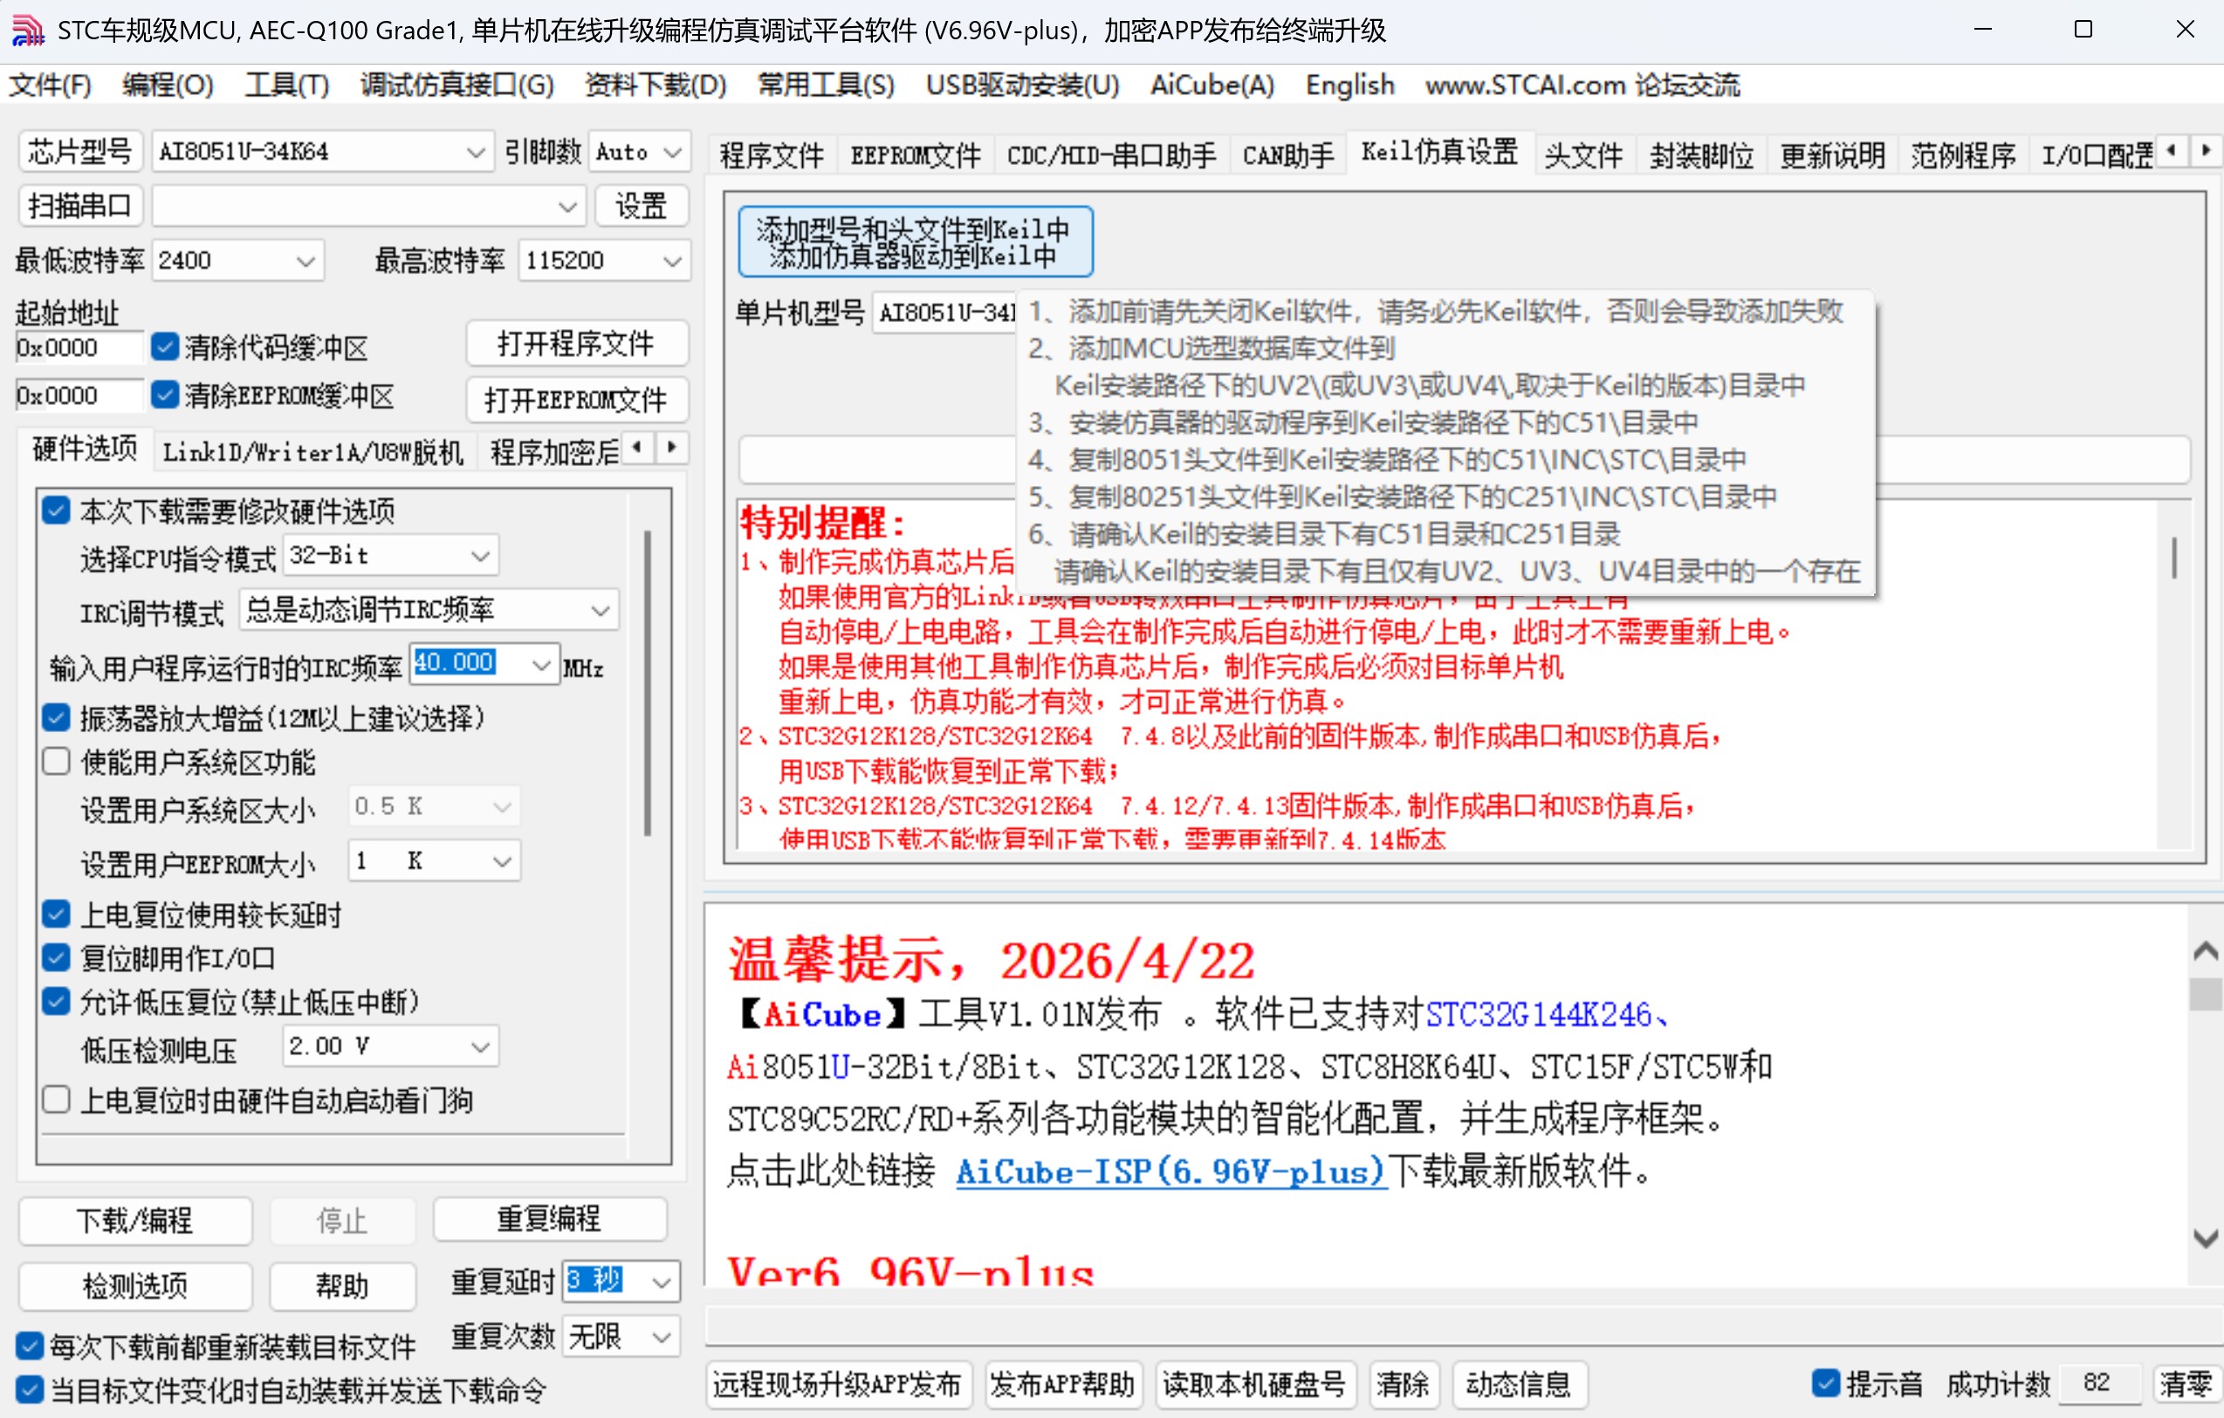Open IRC调节模式 dropdown
Viewport: 2224px width, 1418px height.
[429, 610]
